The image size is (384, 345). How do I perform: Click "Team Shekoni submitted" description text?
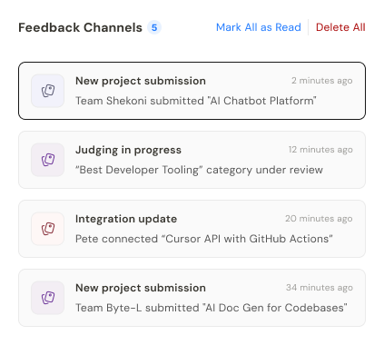point(196,101)
